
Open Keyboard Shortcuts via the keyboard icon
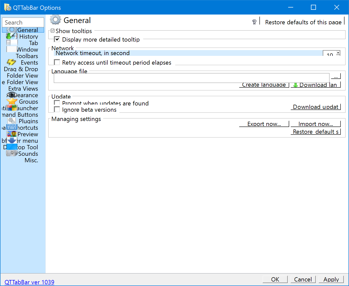point(12,127)
